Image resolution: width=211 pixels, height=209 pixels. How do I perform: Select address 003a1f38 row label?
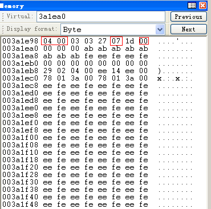point(20,190)
